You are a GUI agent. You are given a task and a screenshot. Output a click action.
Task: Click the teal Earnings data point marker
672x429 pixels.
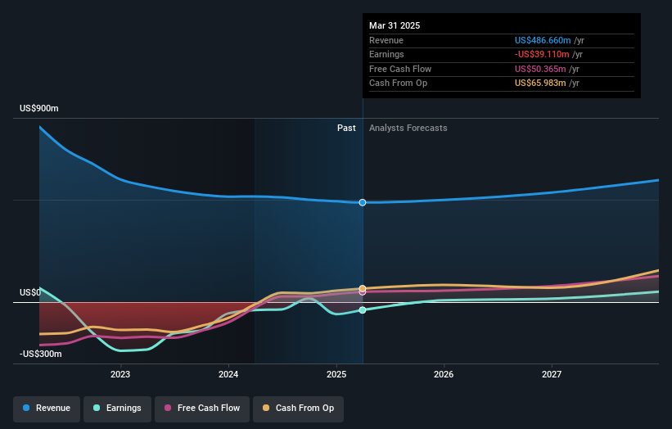click(x=363, y=309)
